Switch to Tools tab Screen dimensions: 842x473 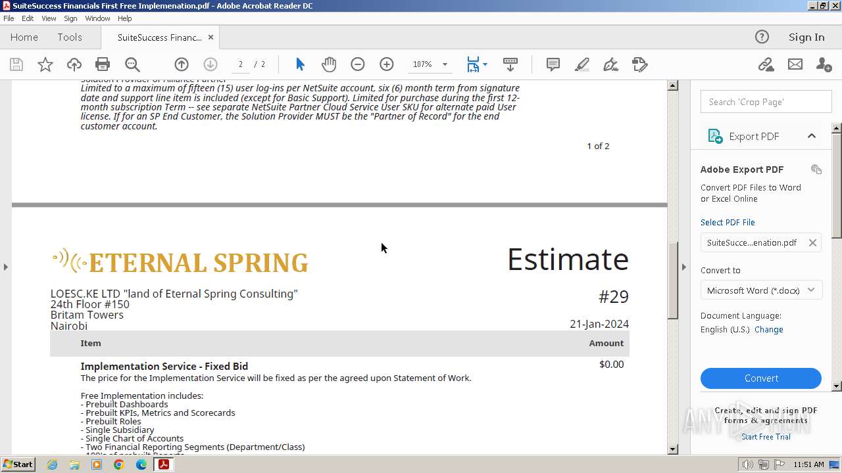70,37
